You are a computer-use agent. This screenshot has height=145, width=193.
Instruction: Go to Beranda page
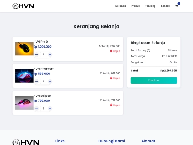click(121, 6)
